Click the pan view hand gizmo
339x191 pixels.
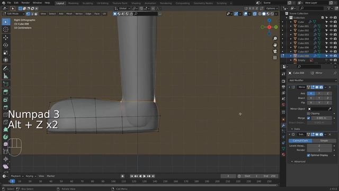click(x=275, y=45)
